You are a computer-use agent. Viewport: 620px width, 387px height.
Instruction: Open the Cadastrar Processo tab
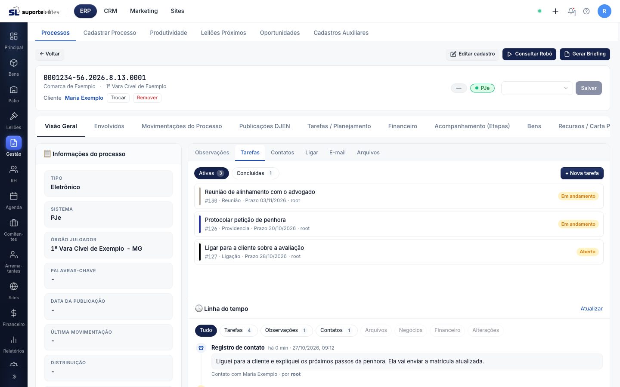click(110, 33)
